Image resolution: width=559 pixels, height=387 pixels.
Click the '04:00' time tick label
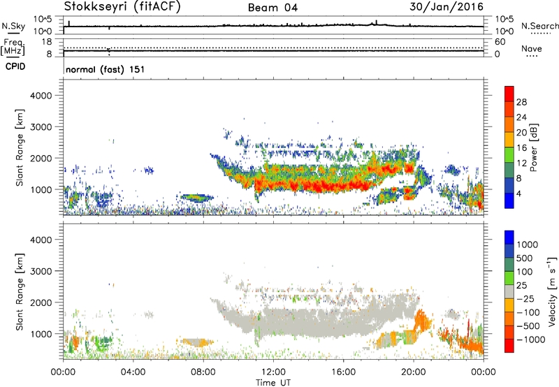pos(133,372)
